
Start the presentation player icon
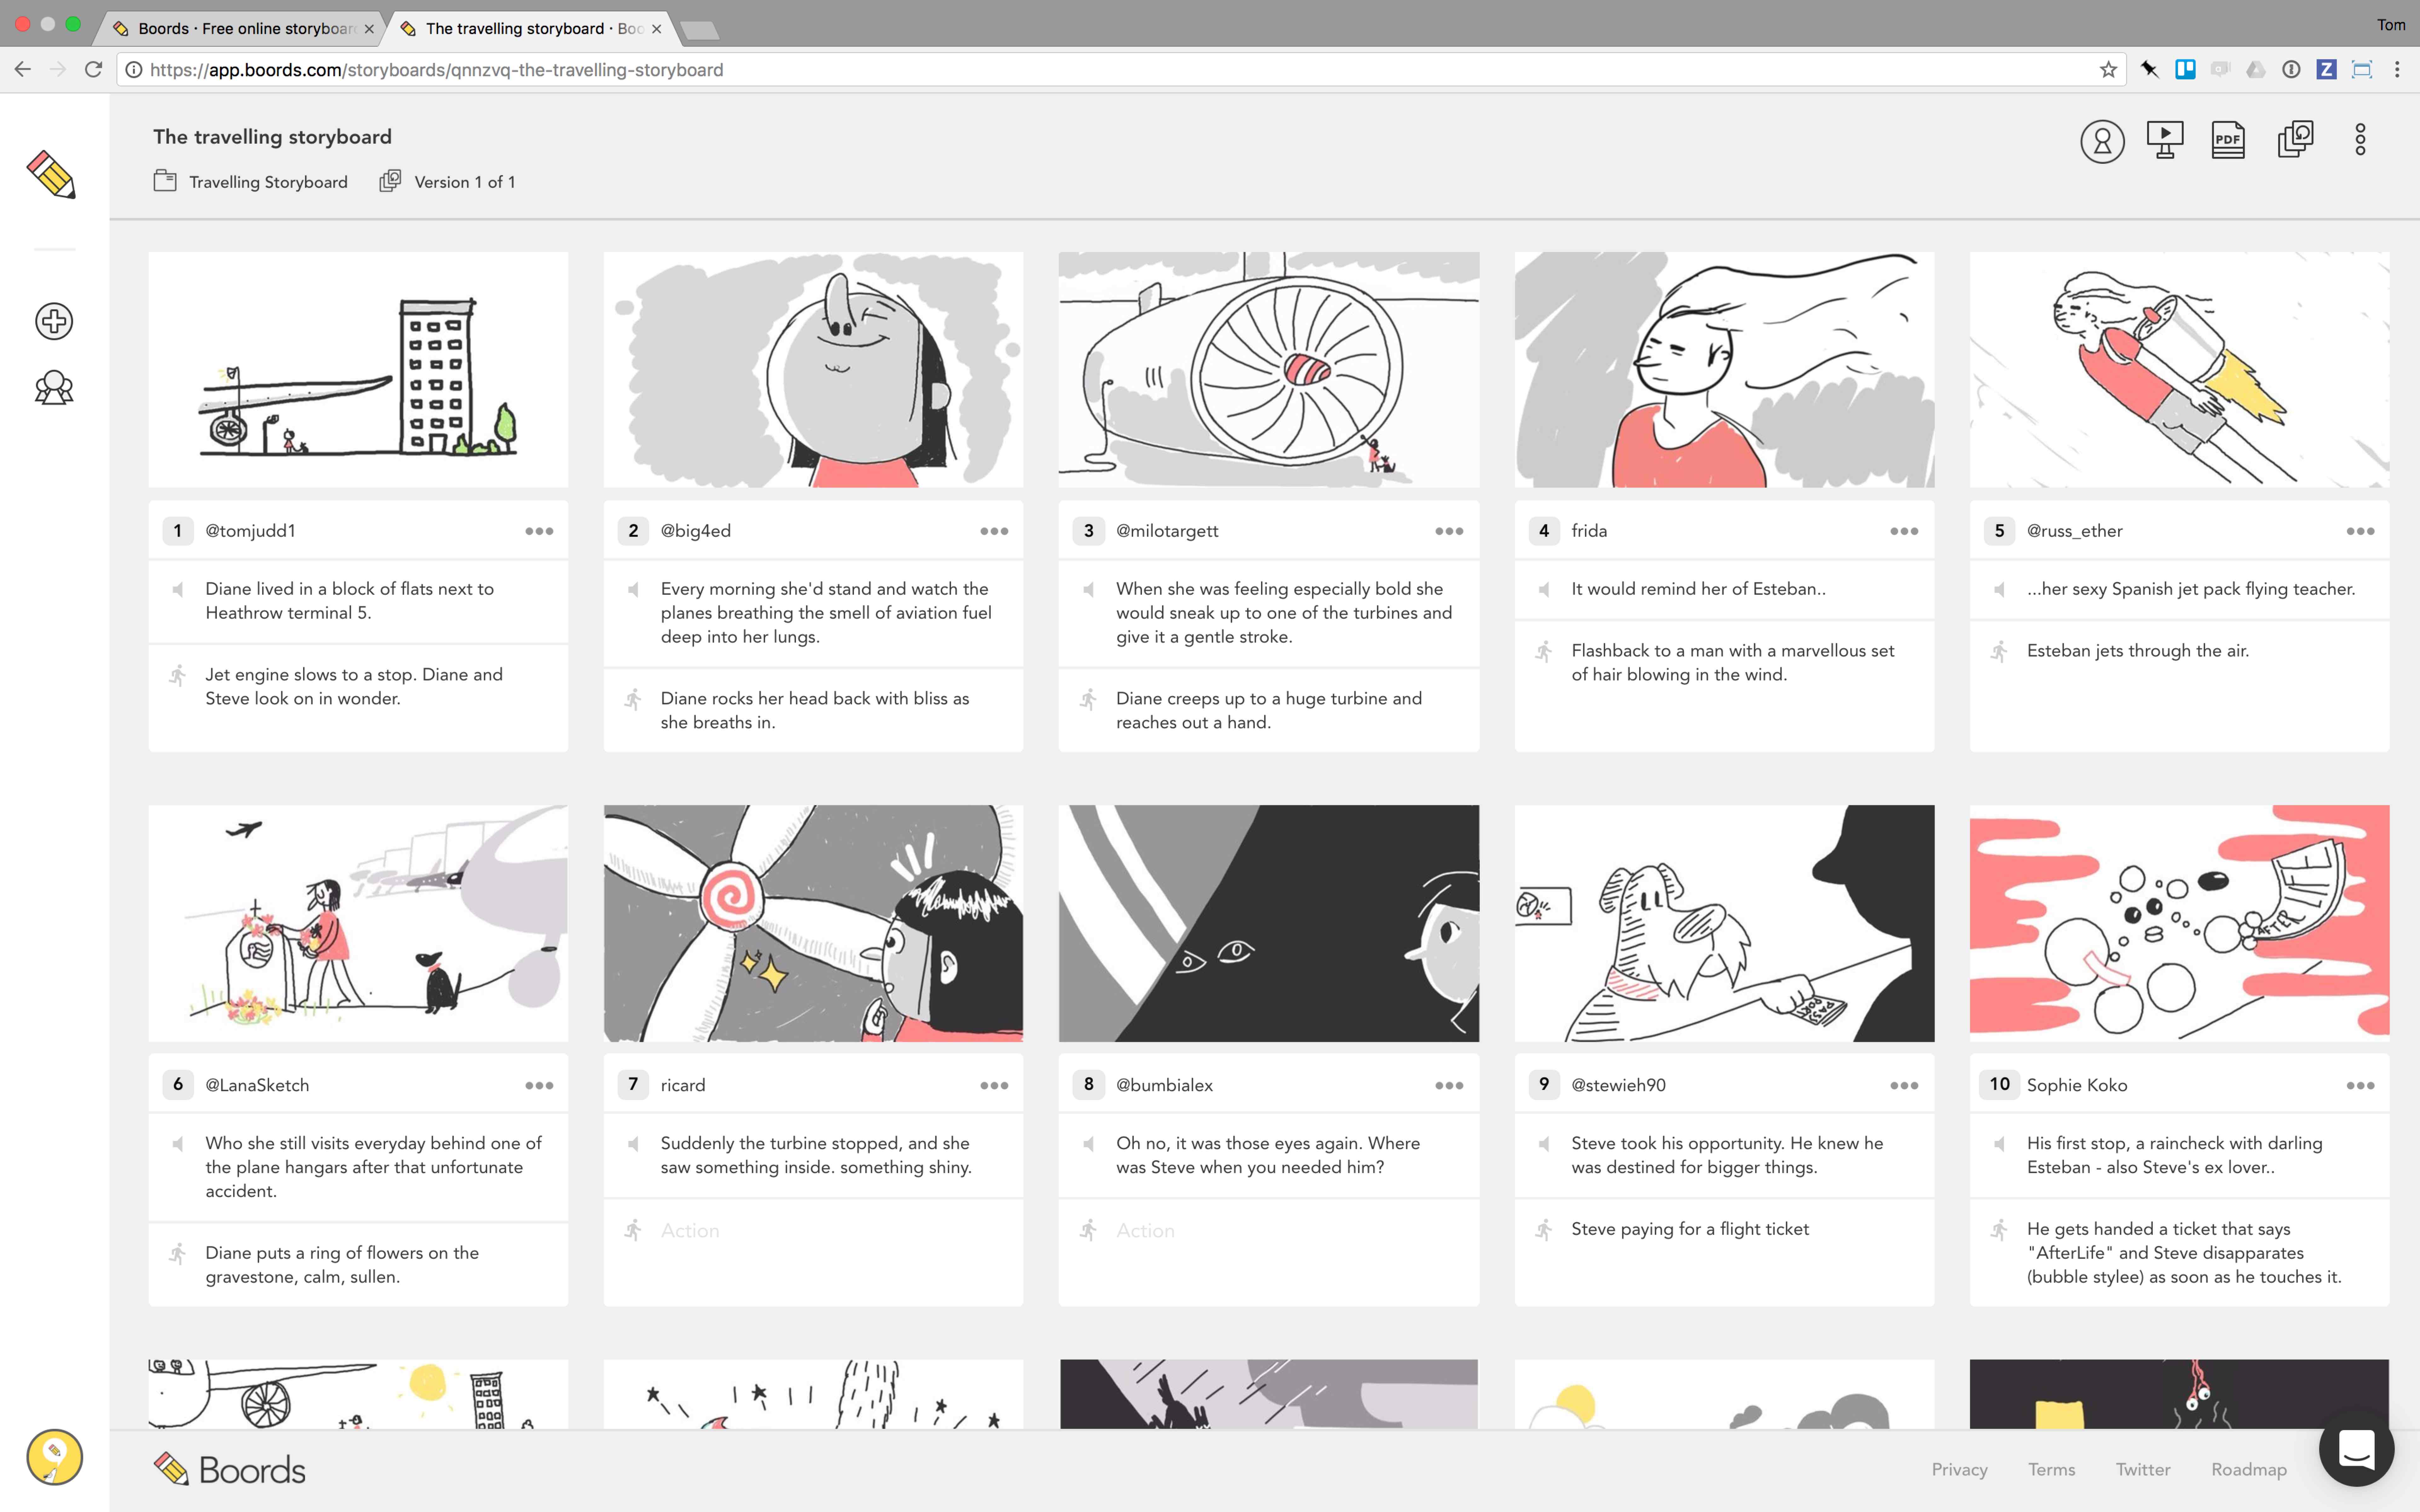click(x=2165, y=140)
